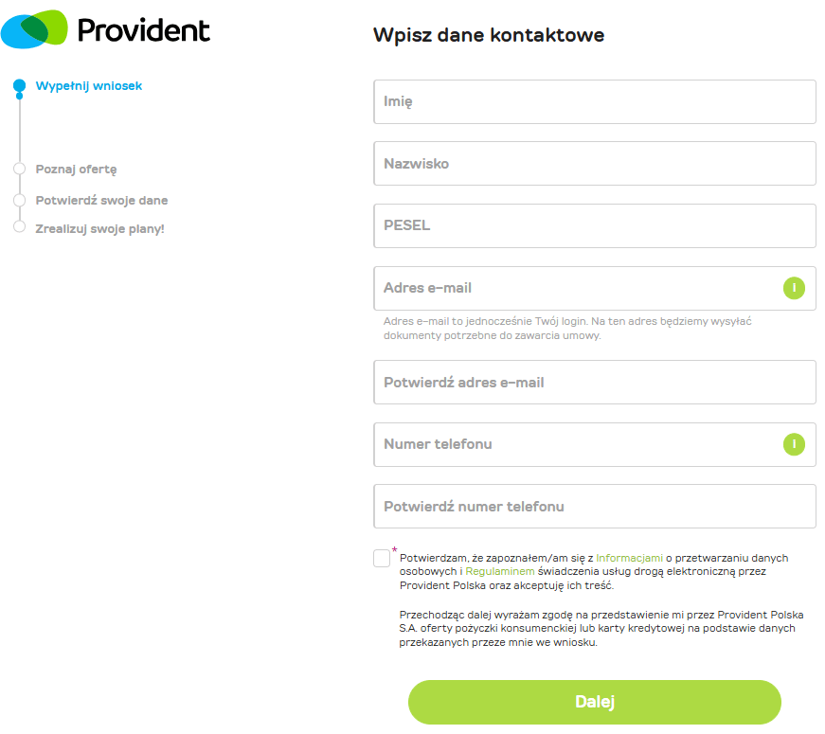The image size is (825, 734).
Task: Focus the Imię input field
Action: click(x=595, y=101)
